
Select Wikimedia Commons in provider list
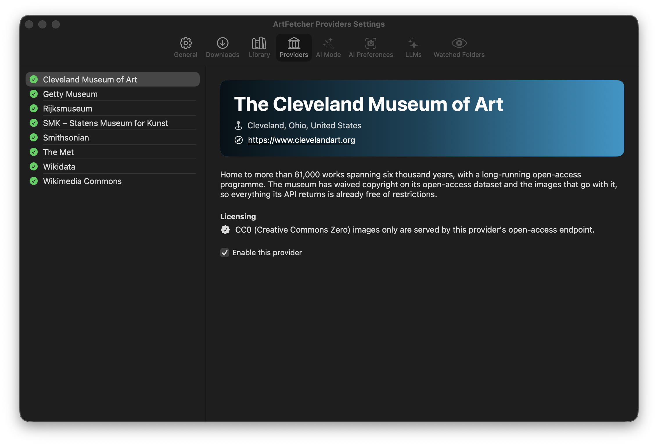point(113,181)
